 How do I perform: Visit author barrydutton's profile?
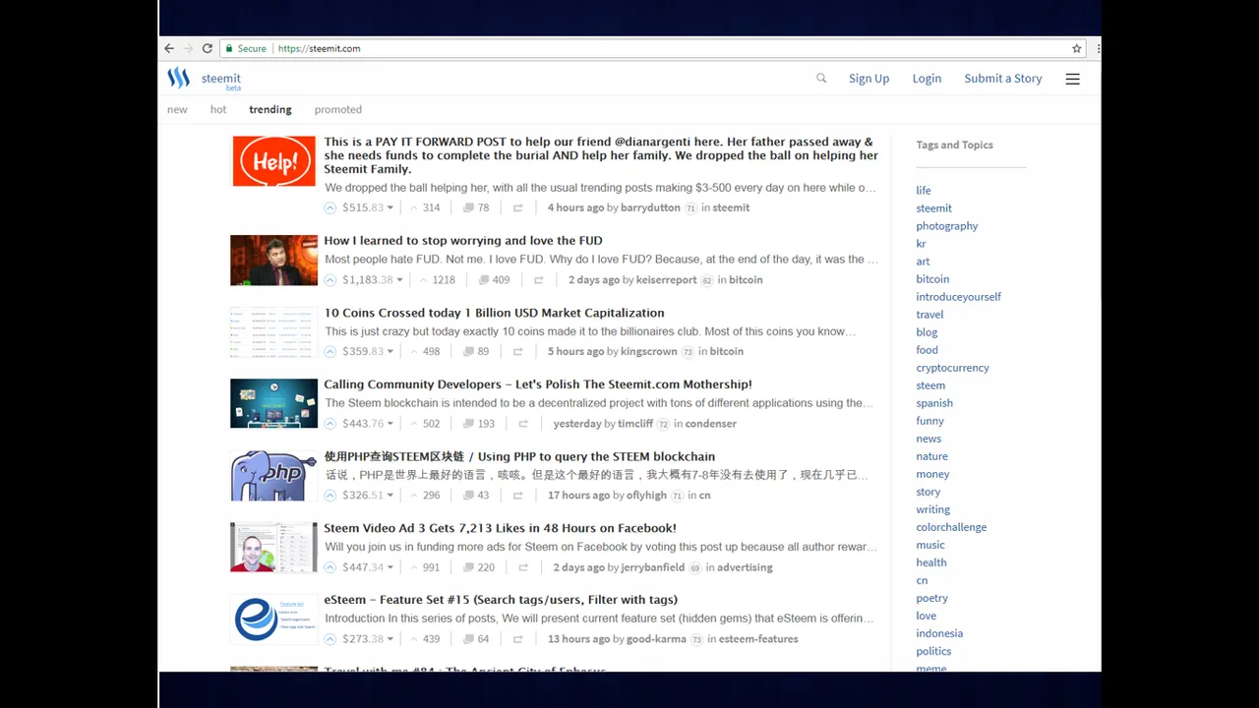[x=651, y=207]
